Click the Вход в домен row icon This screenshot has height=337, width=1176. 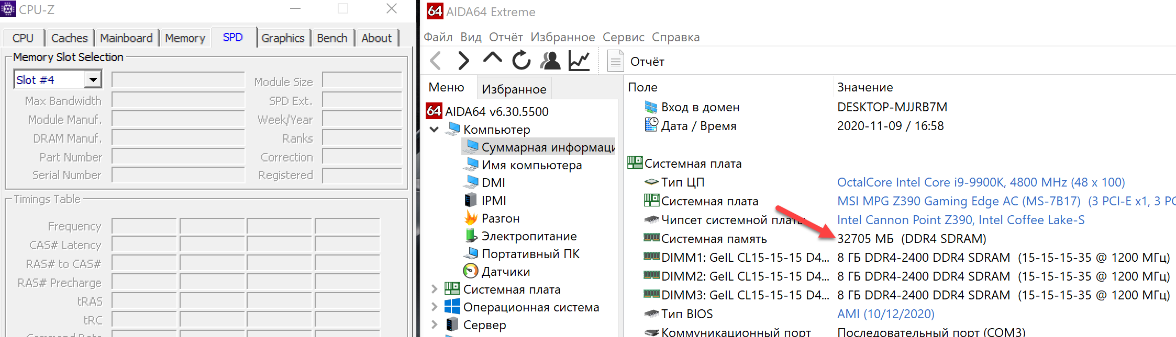click(x=651, y=107)
